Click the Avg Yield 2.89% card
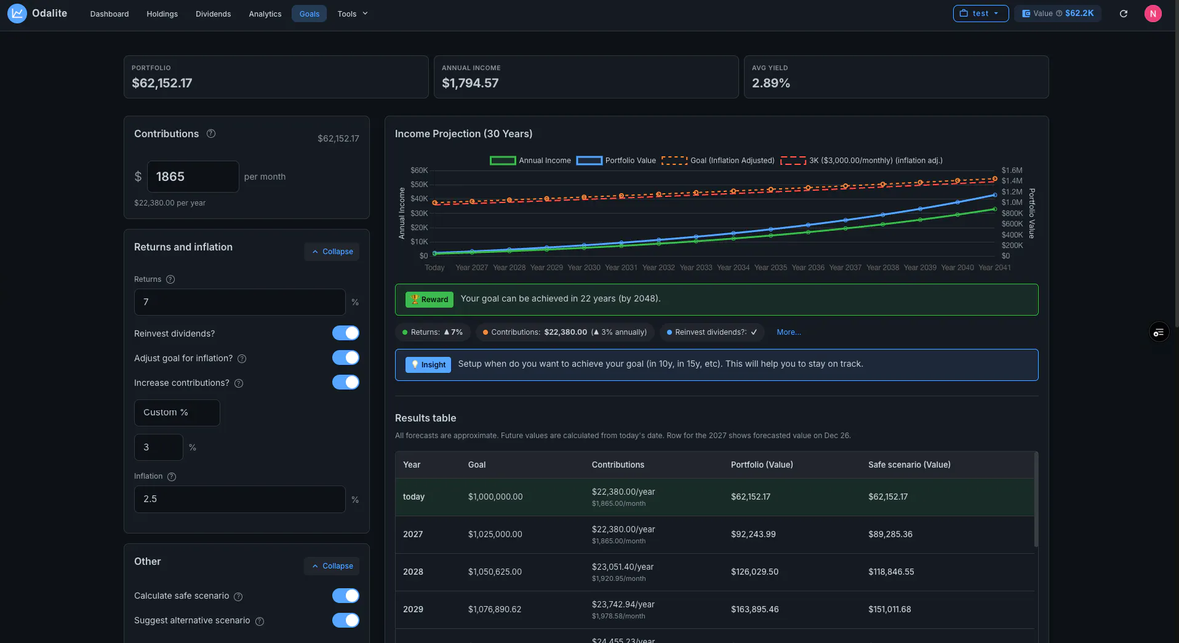1179x643 pixels. pyautogui.click(x=897, y=77)
